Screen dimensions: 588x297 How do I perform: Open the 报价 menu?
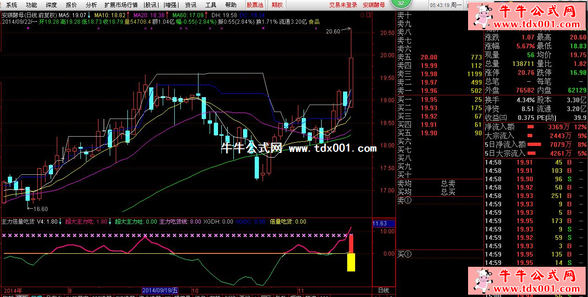(72, 5)
